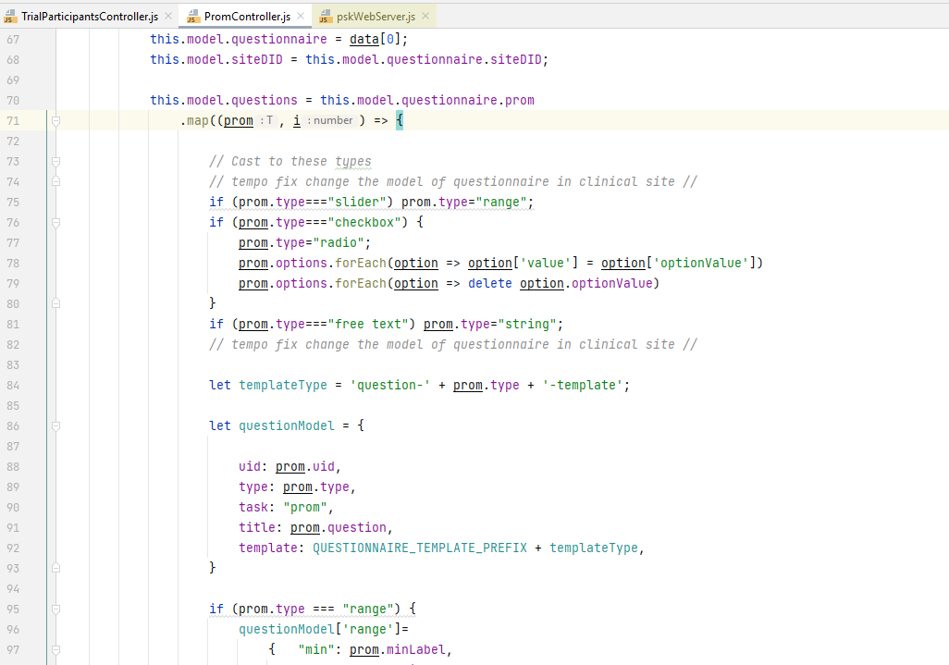
Task: Click 'optionValue' string on line 78
Action: click(x=700, y=264)
